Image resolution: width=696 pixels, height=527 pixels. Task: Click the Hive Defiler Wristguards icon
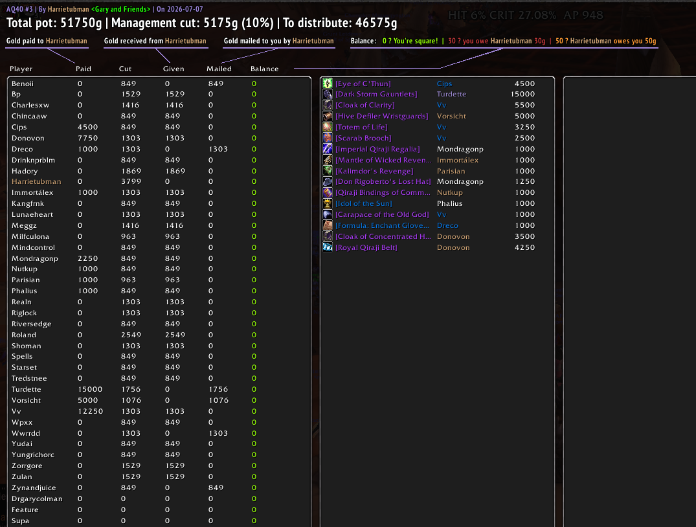point(328,117)
